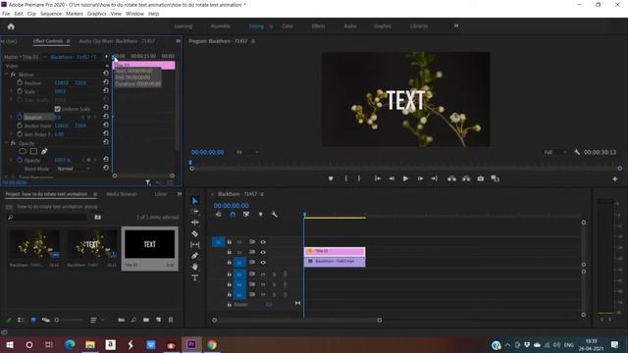The image size is (628, 353).
Task: Toggle animation stopwatch for Position
Action: 20,82
